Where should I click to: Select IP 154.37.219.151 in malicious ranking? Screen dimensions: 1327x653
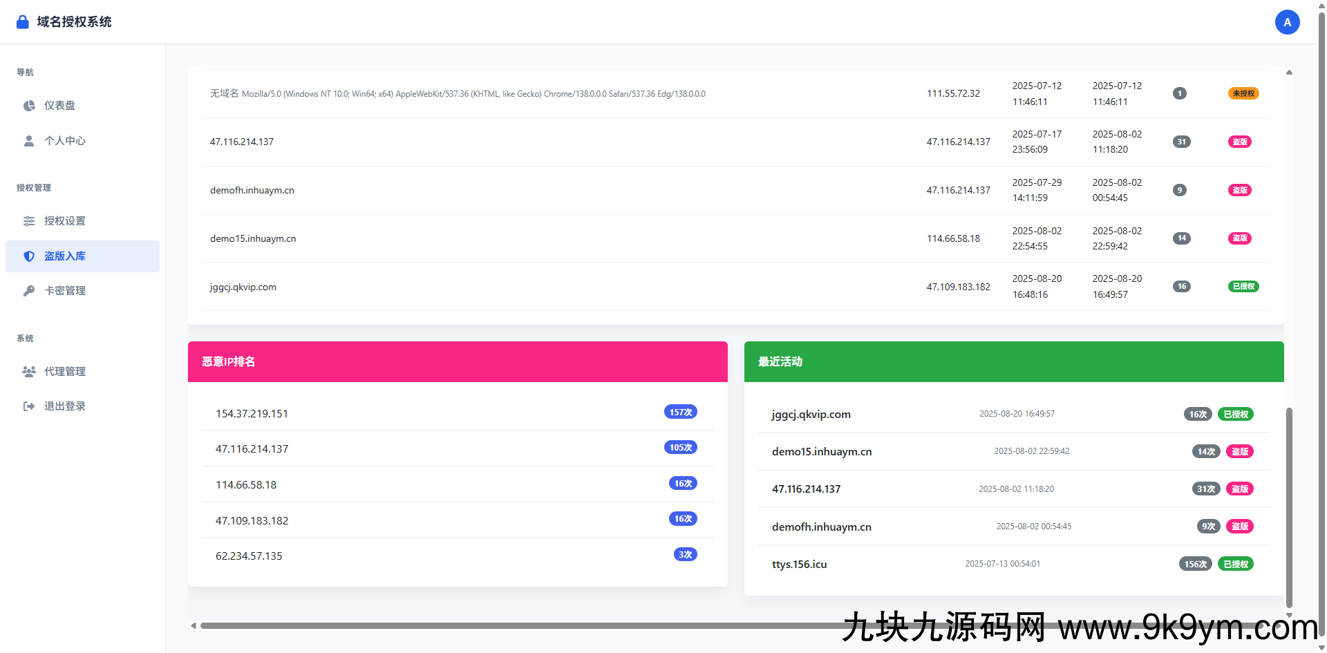tap(252, 413)
